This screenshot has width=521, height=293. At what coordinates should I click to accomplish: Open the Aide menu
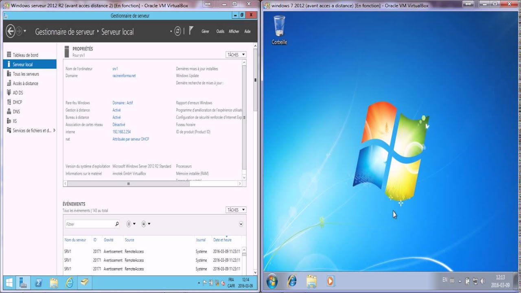(247, 31)
